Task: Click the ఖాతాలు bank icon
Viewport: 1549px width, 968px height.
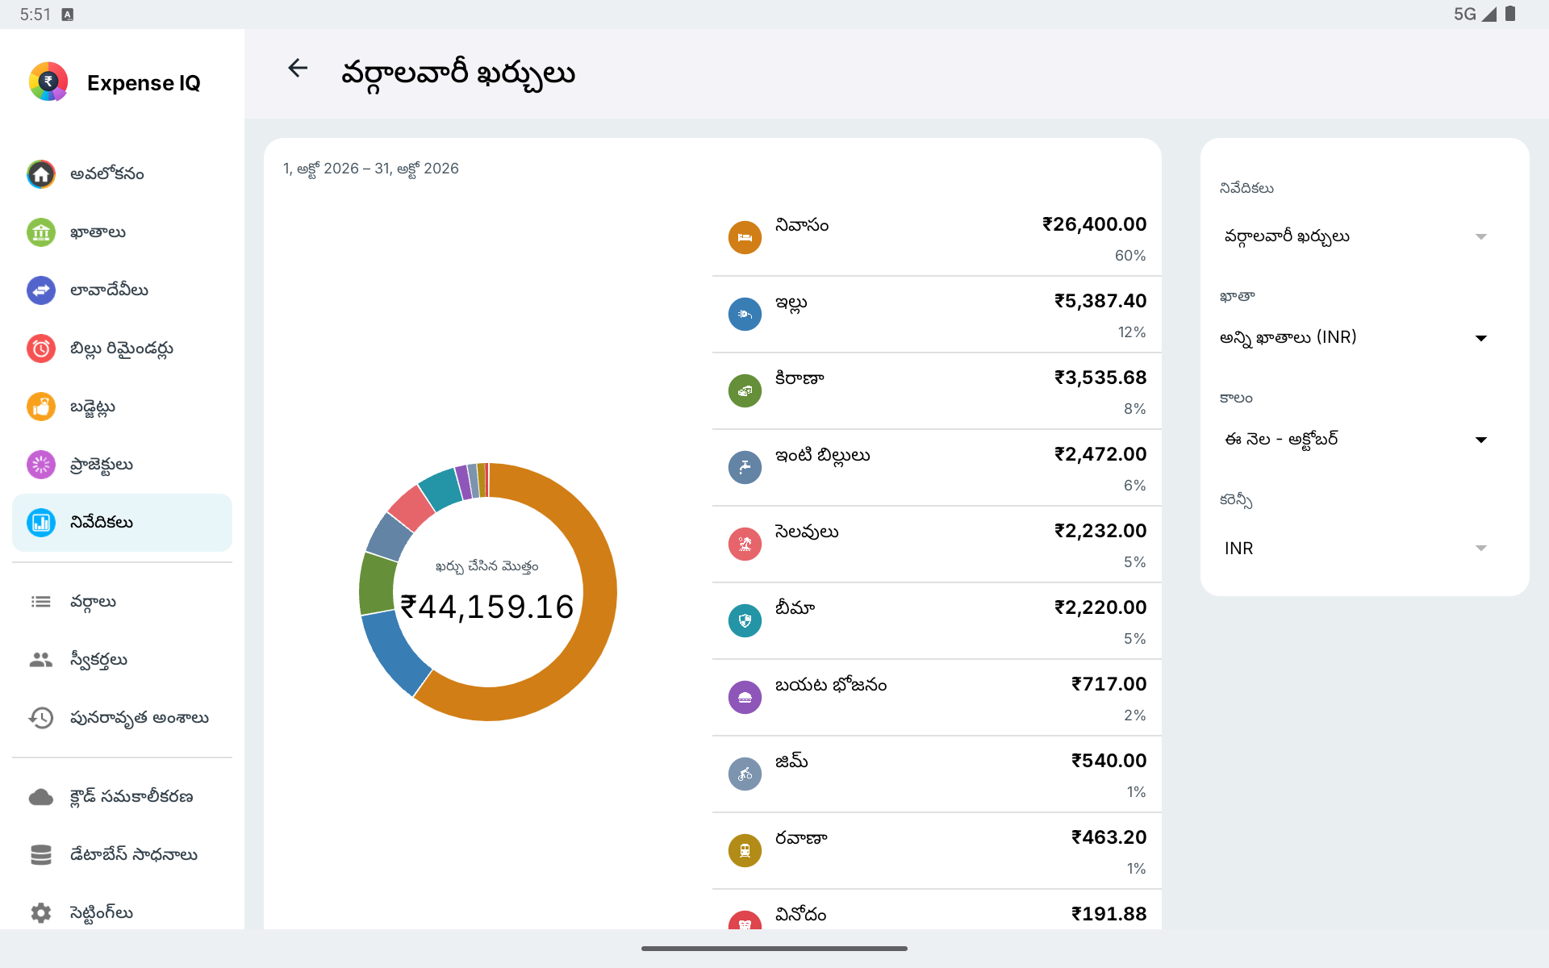Action: (41, 232)
